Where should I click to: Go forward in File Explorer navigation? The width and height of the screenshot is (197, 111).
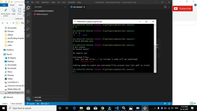[7, 23]
